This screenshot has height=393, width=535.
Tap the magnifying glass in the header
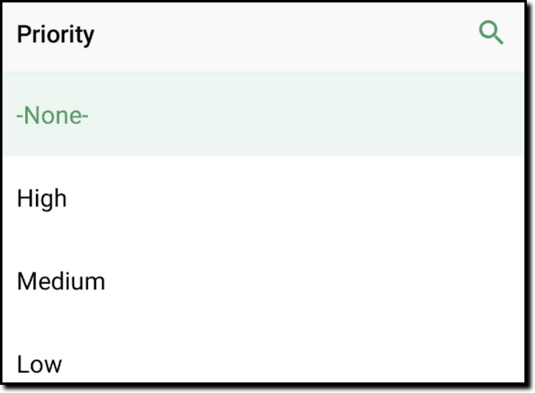pos(491,33)
